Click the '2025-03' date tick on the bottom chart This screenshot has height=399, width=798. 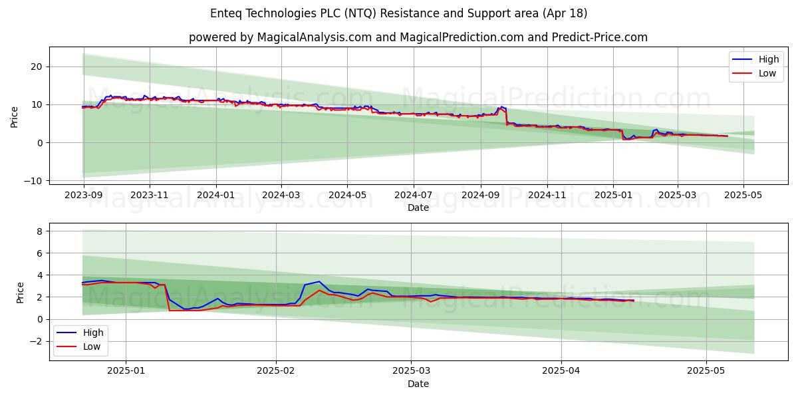click(x=410, y=372)
